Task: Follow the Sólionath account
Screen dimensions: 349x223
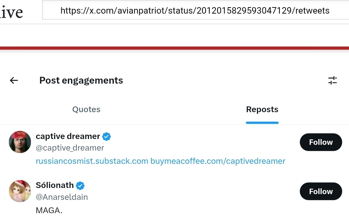Action: point(321,191)
